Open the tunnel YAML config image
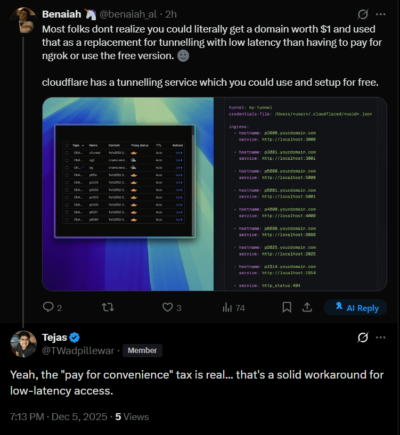Screen dimensions: 400x435 coord(300,194)
